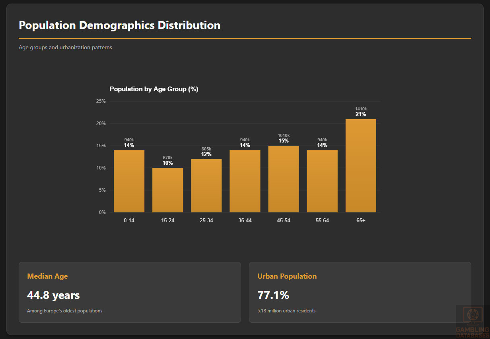Click the Population Demographics Distribution heading
The width and height of the screenshot is (490, 339).
tap(119, 25)
